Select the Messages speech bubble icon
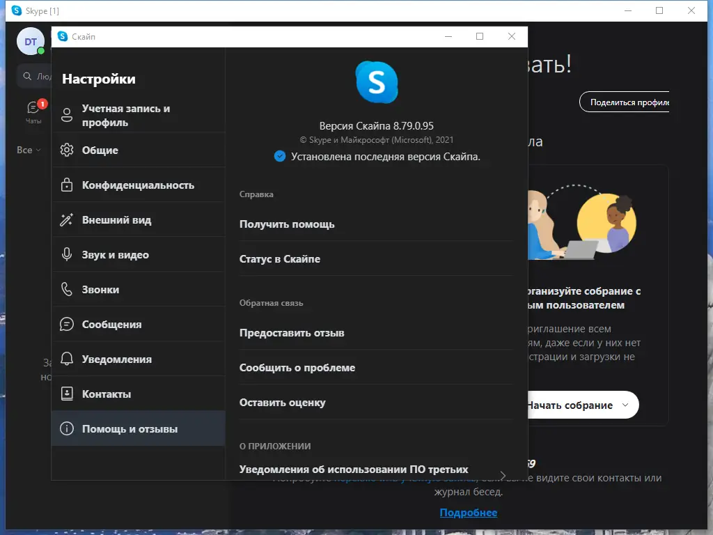Image resolution: width=713 pixels, height=535 pixels. (x=67, y=324)
